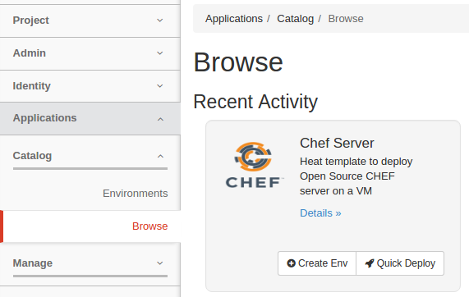The image size is (469, 297).
Task: Click the Catalog breadcrumb link
Action: pos(295,19)
